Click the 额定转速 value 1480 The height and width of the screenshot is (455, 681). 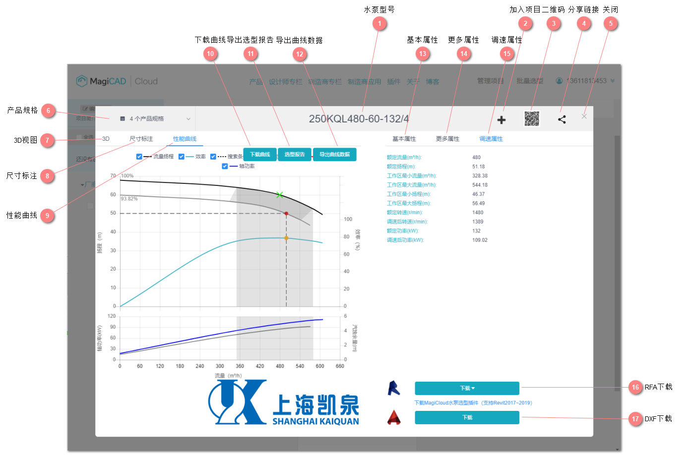tap(478, 213)
